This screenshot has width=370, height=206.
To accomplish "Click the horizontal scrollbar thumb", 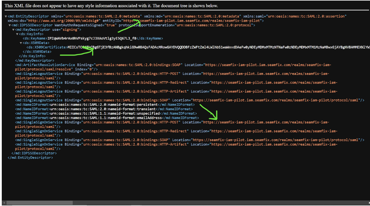I will pos(40,203).
